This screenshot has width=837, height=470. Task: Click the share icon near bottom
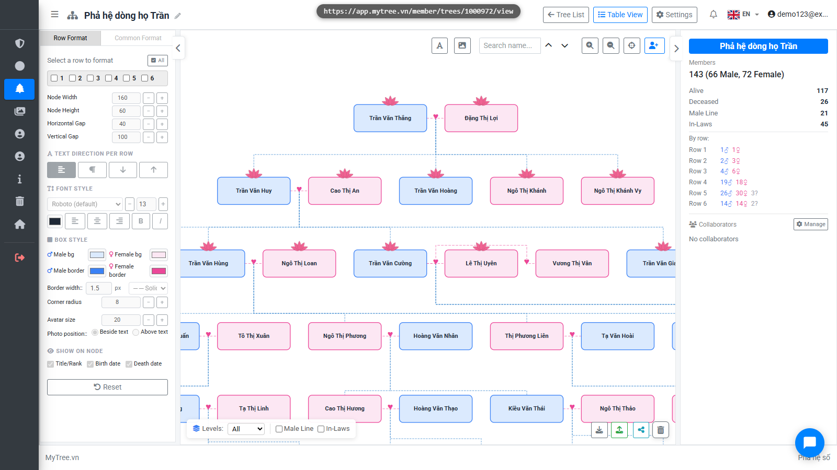point(641,430)
